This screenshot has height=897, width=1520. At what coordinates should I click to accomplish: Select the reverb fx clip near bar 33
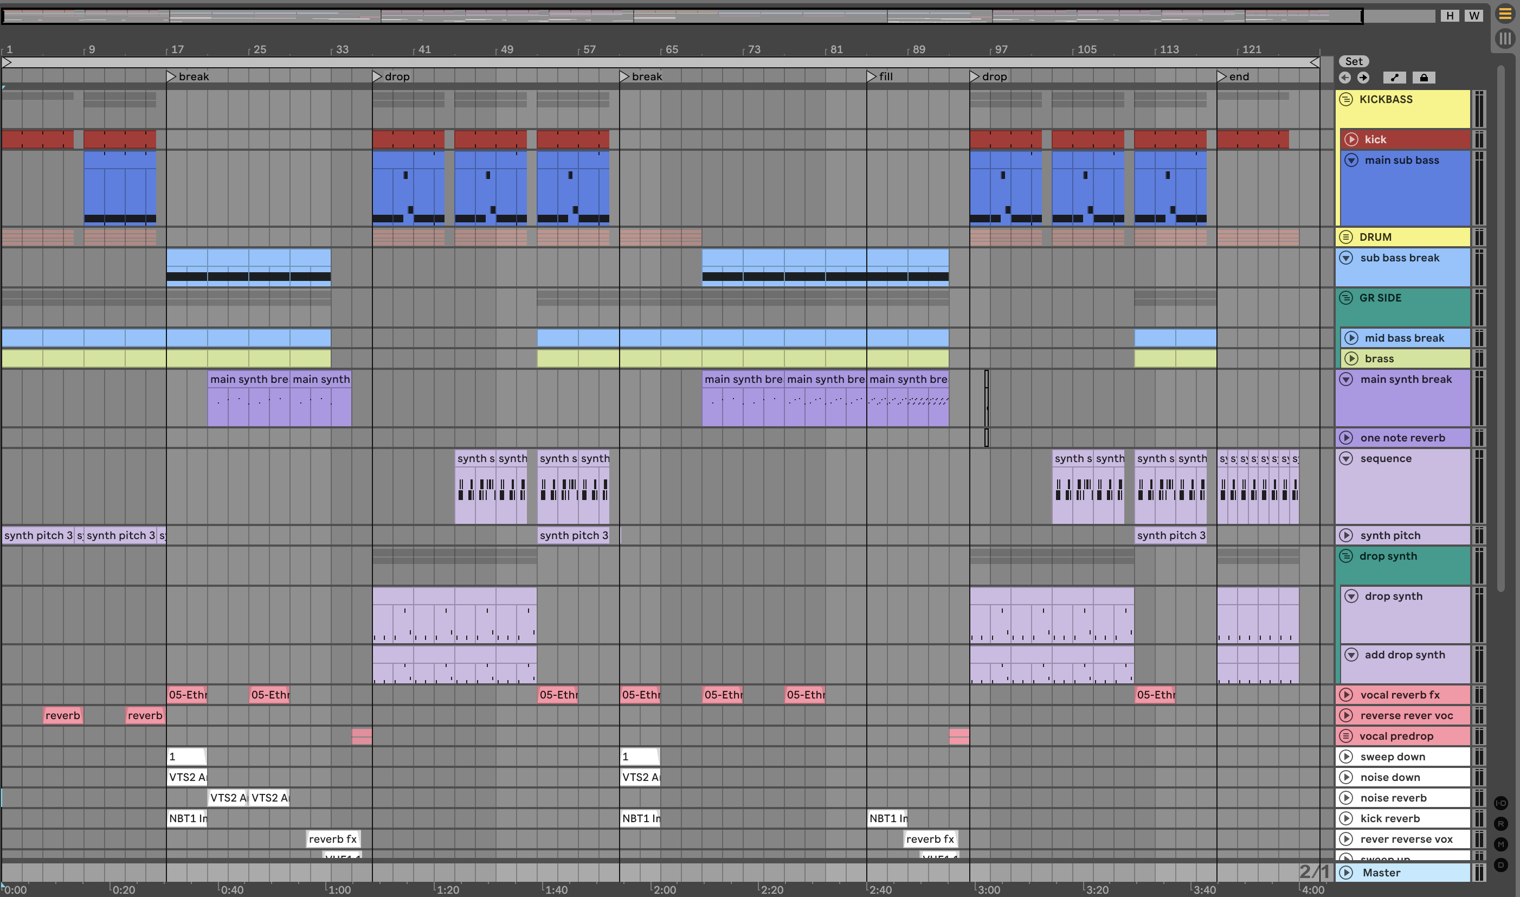pyautogui.click(x=332, y=839)
